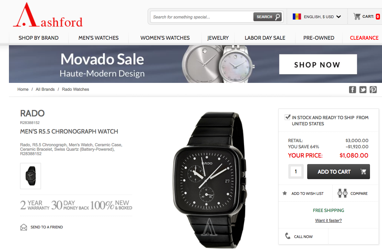Click the Want it faster? link
Image resolution: width=382 pixels, height=249 pixels.
328,221
